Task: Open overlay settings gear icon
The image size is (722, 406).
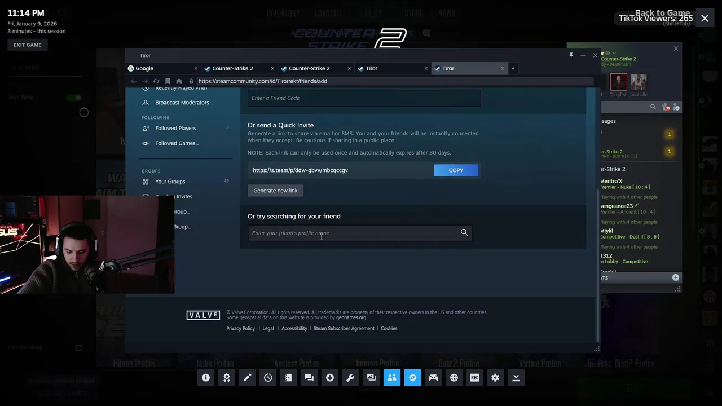Action: (495, 378)
